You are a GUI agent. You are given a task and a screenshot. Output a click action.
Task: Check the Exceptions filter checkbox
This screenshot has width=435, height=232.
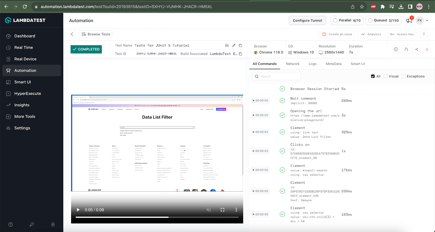click(403, 76)
